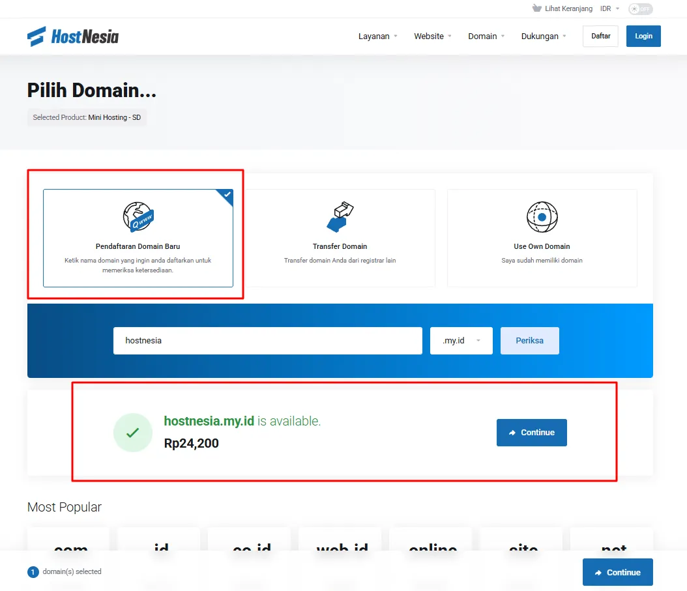Open the .my.id extension dropdown
This screenshot has height=591, width=687.
[461, 340]
